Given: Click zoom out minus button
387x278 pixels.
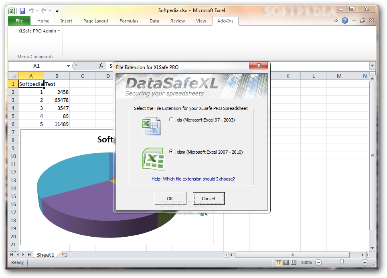Looking at the screenshot, I should point(319,262).
